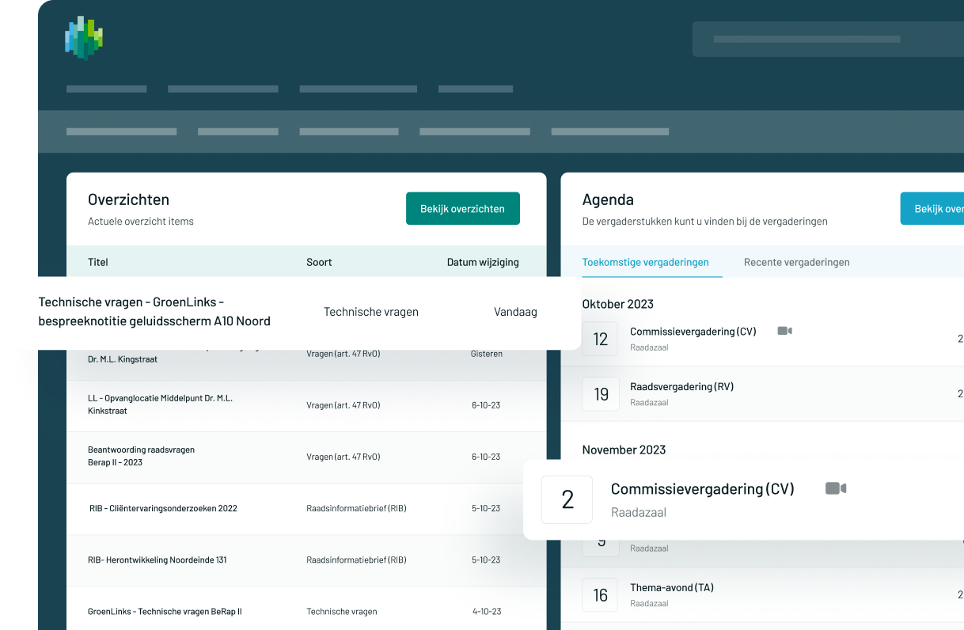Click Raadazaal under Thema-avond (TA)

click(x=649, y=603)
